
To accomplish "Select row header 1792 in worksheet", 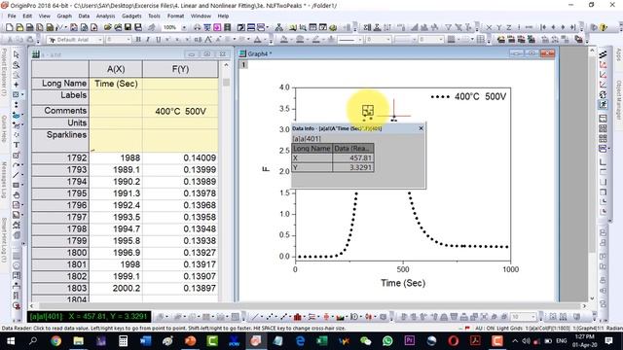I will [60, 157].
